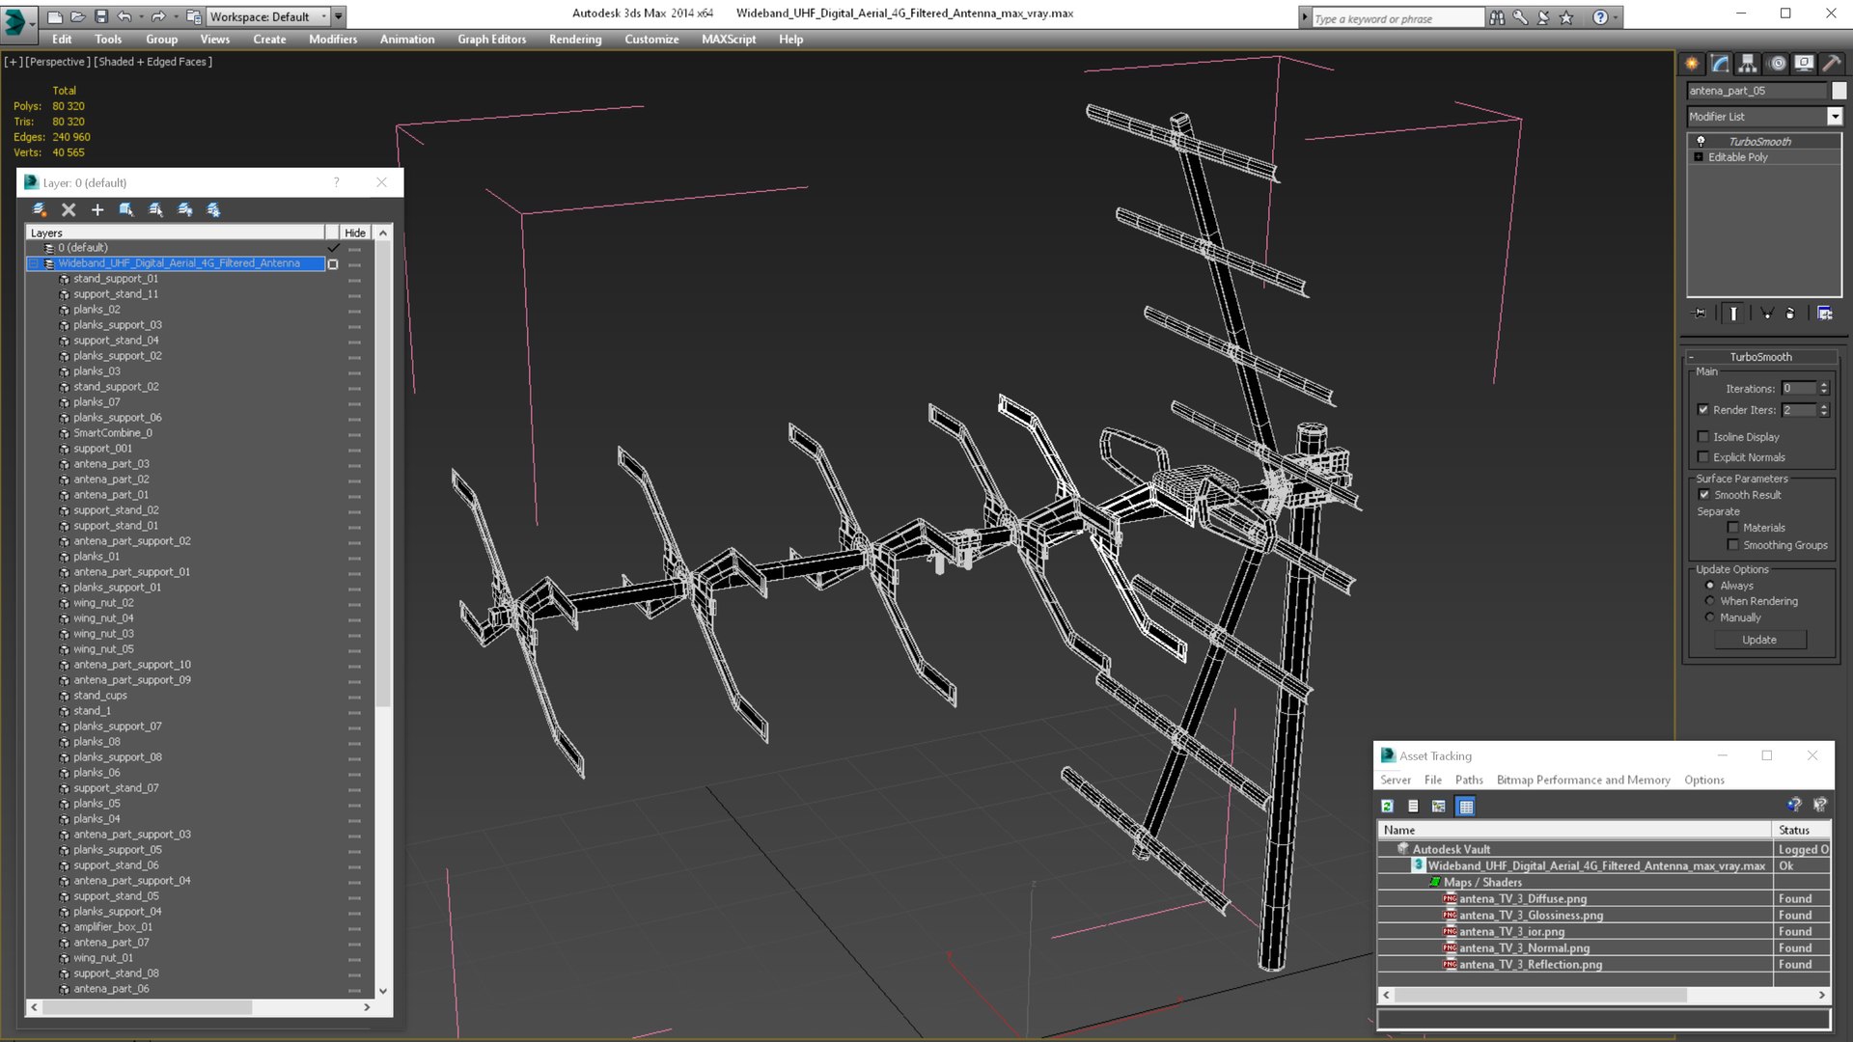1853x1042 pixels.
Task: Click the object color swatch beside antena_part_05
Action: click(1839, 91)
